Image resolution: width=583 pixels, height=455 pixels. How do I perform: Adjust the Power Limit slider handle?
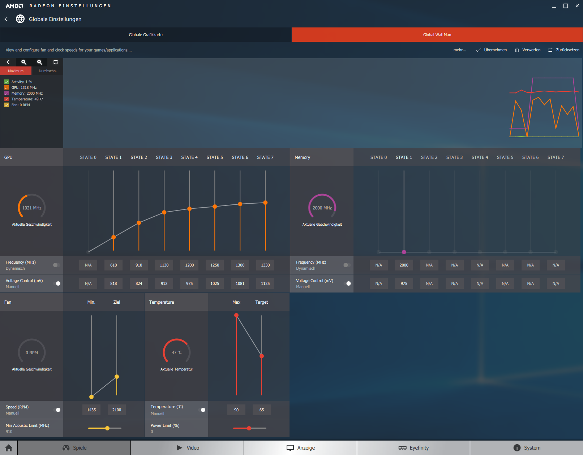point(249,428)
